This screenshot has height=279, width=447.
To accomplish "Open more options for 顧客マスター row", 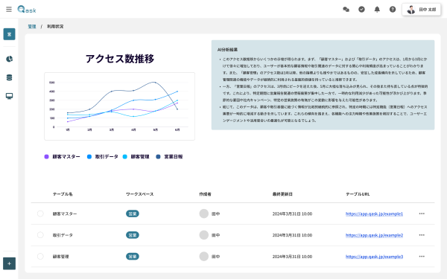I will (x=422, y=214).
